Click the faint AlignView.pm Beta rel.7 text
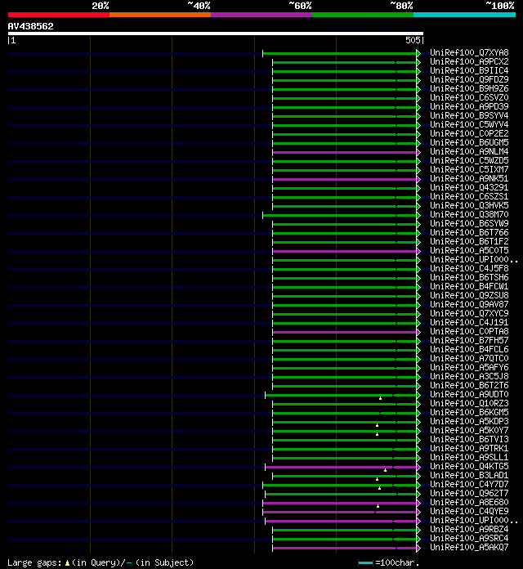The height and width of the screenshot is (569, 523). click(x=375, y=28)
